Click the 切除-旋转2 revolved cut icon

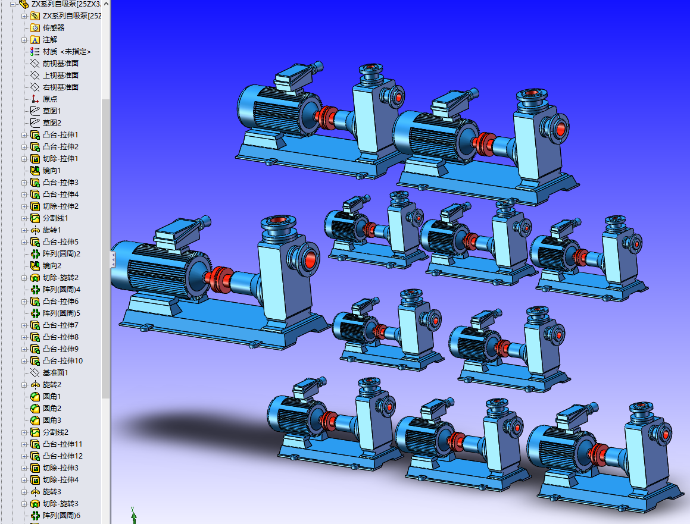click(x=35, y=277)
